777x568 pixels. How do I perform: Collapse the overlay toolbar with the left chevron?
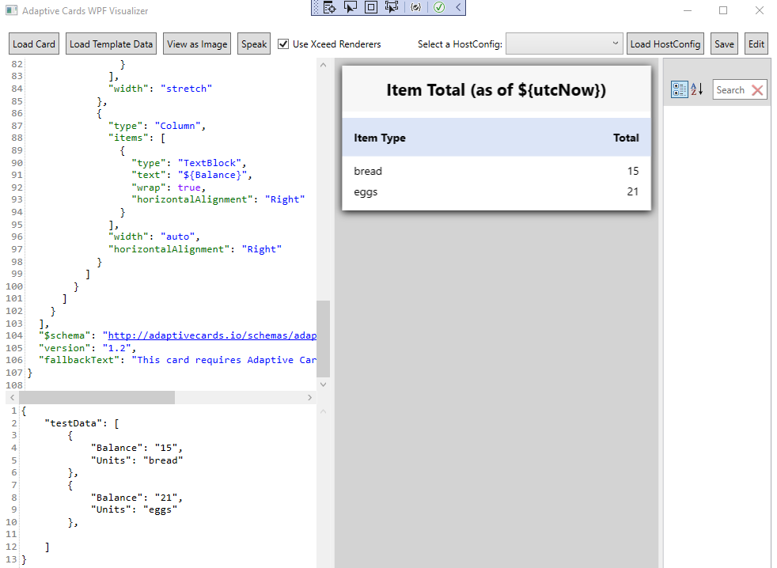click(x=457, y=7)
